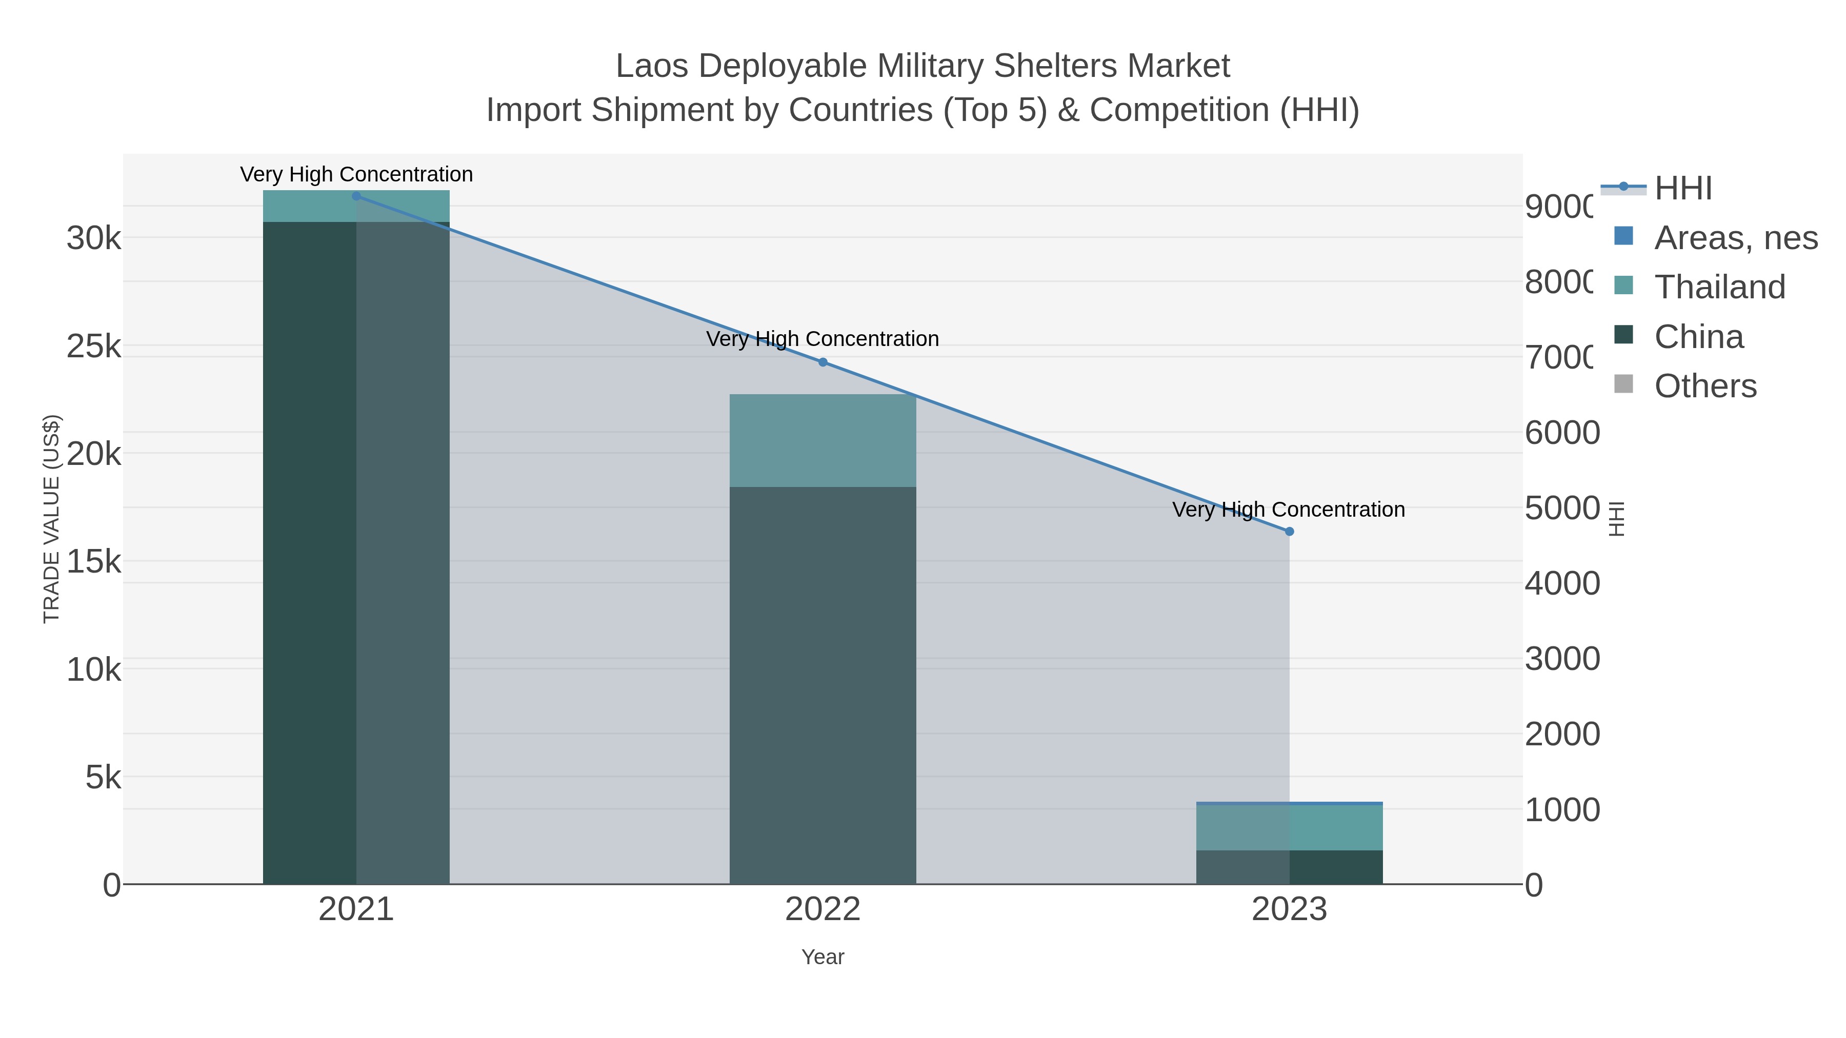Viewport: 1846px width, 1038px height.
Task: Click the 2023 x-axis label
Action: [x=1289, y=910]
